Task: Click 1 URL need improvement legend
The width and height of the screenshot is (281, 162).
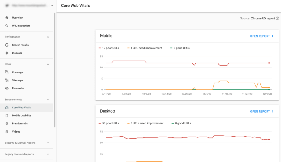Action: [x=145, y=48]
